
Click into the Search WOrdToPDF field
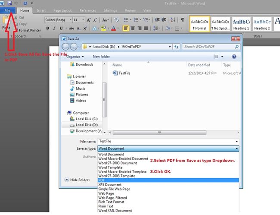(x=211, y=47)
